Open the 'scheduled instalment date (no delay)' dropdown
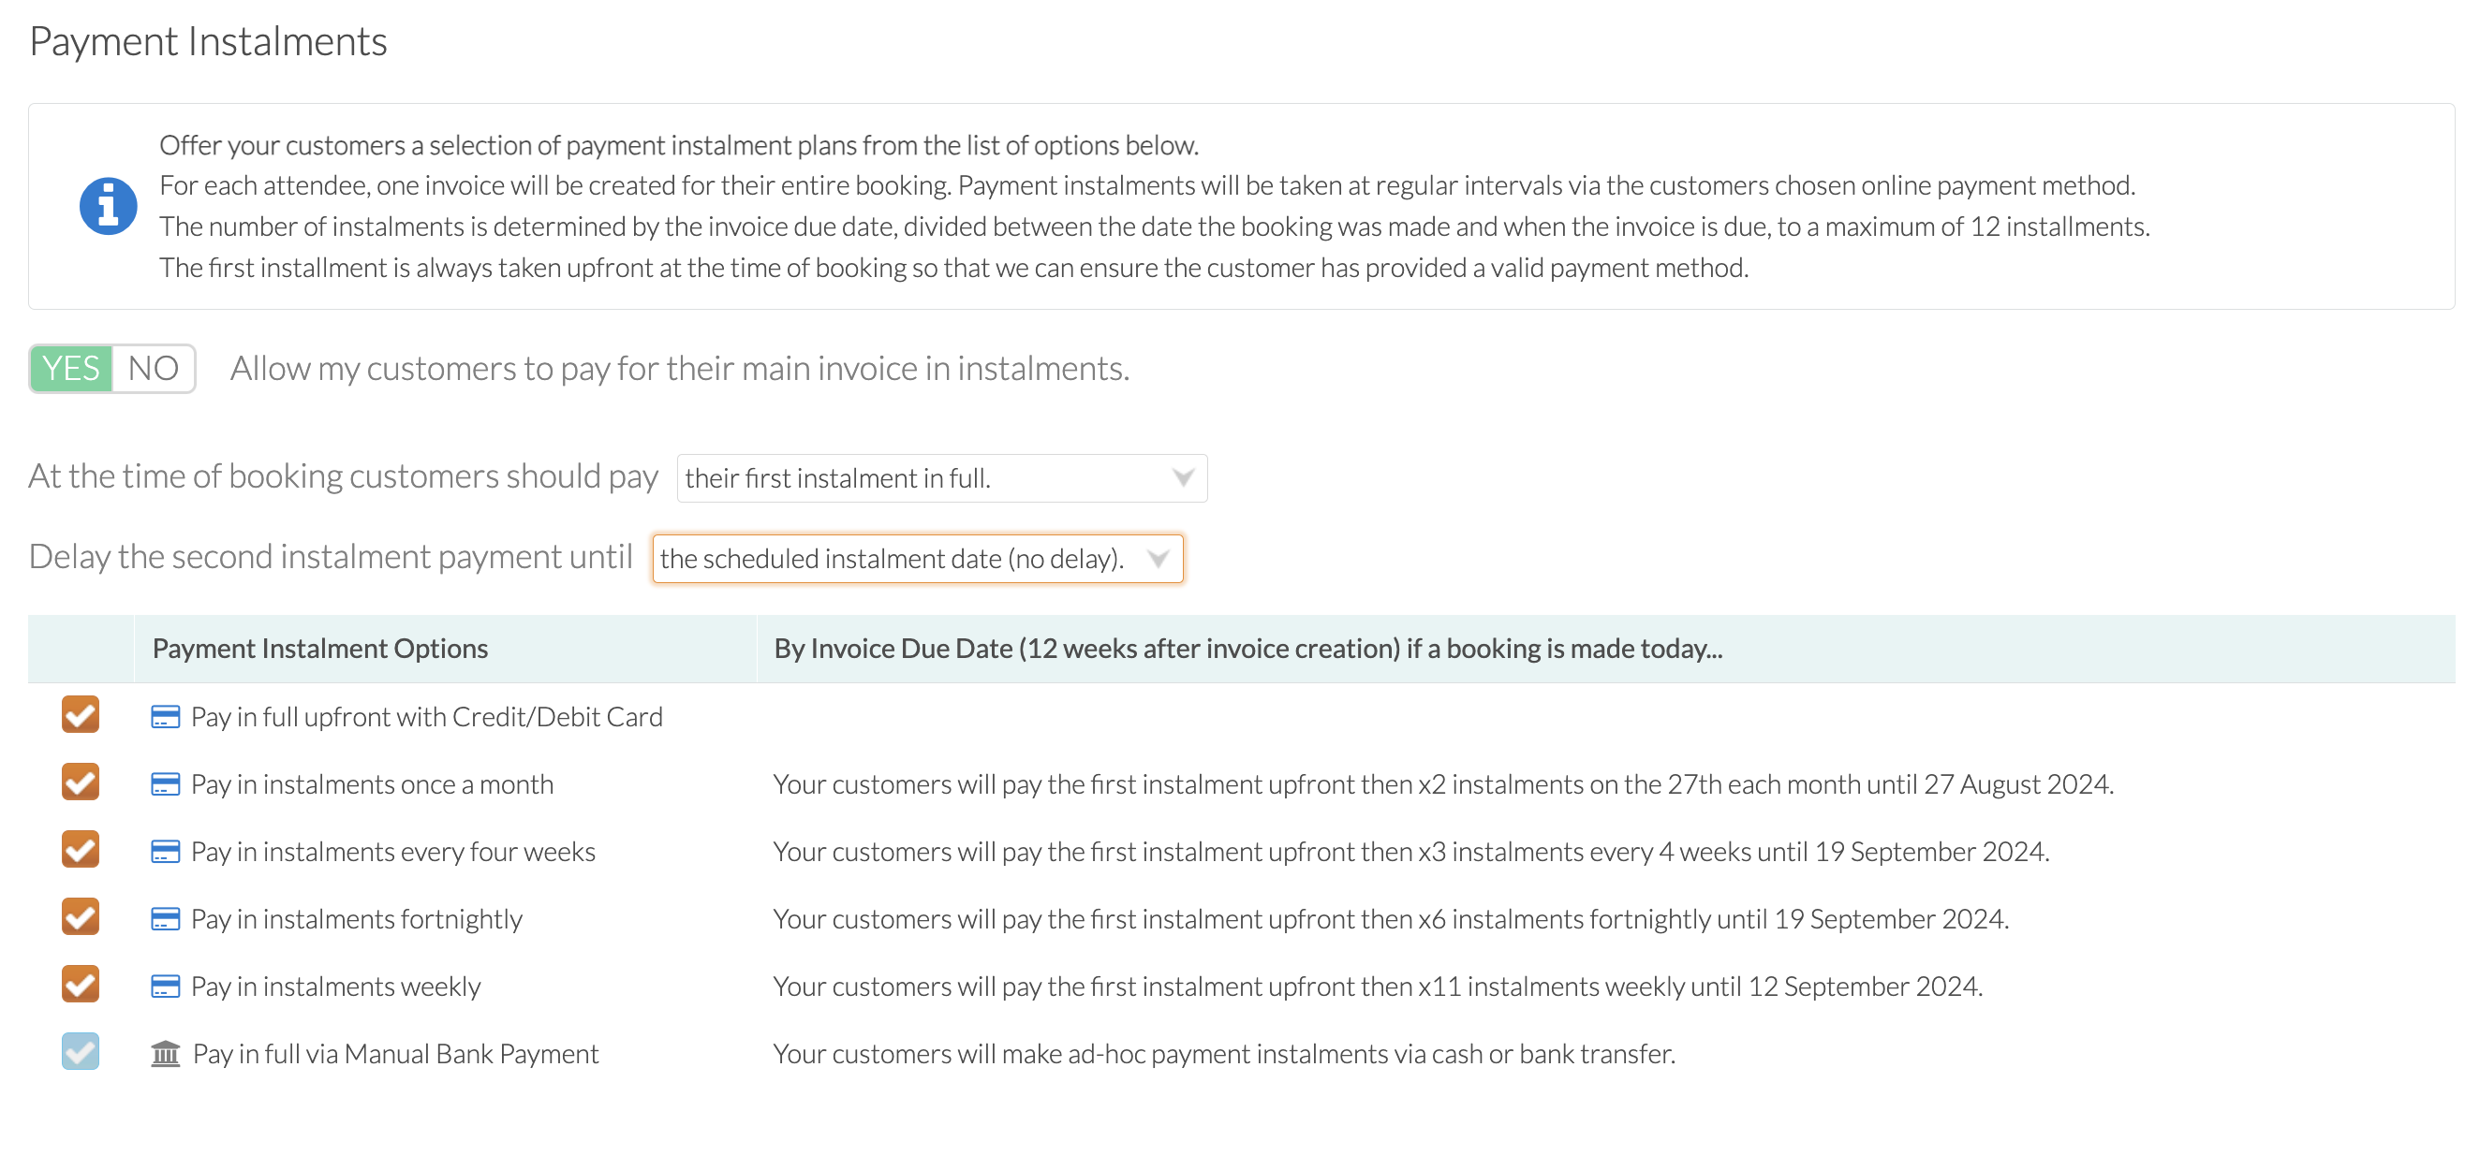The image size is (2465, 1155). coord(918,559)
